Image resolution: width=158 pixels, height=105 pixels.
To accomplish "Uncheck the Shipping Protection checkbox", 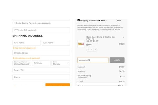I will pos(79,20).
